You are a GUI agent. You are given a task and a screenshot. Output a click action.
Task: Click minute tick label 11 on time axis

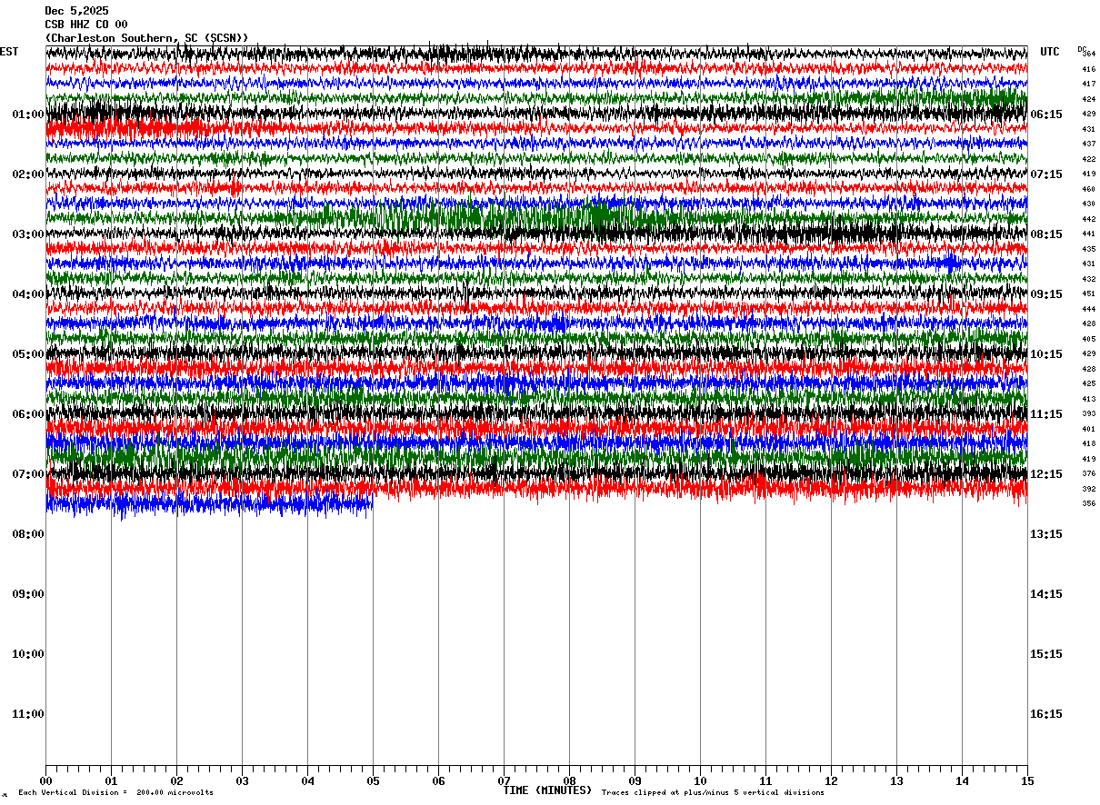(x=765, y=780)
